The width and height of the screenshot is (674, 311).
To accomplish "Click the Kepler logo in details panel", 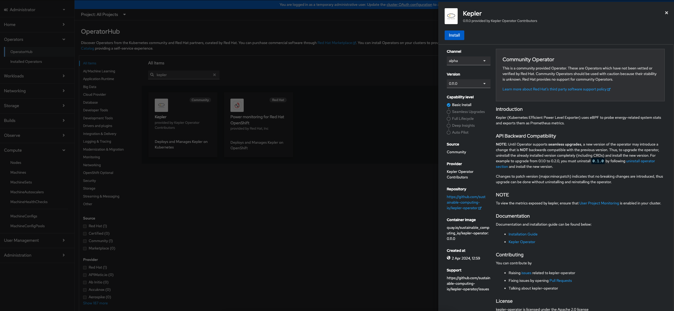I will point(451,16).
